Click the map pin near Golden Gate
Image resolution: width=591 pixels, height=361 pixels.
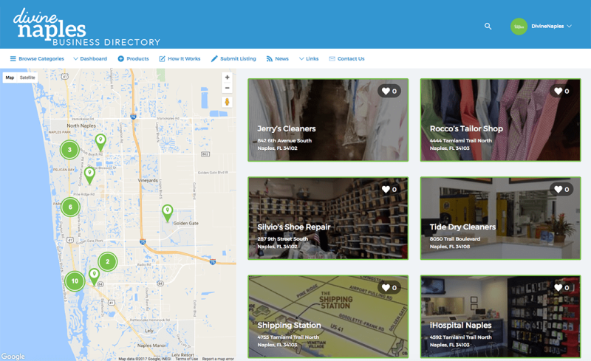tap(168, 213)
